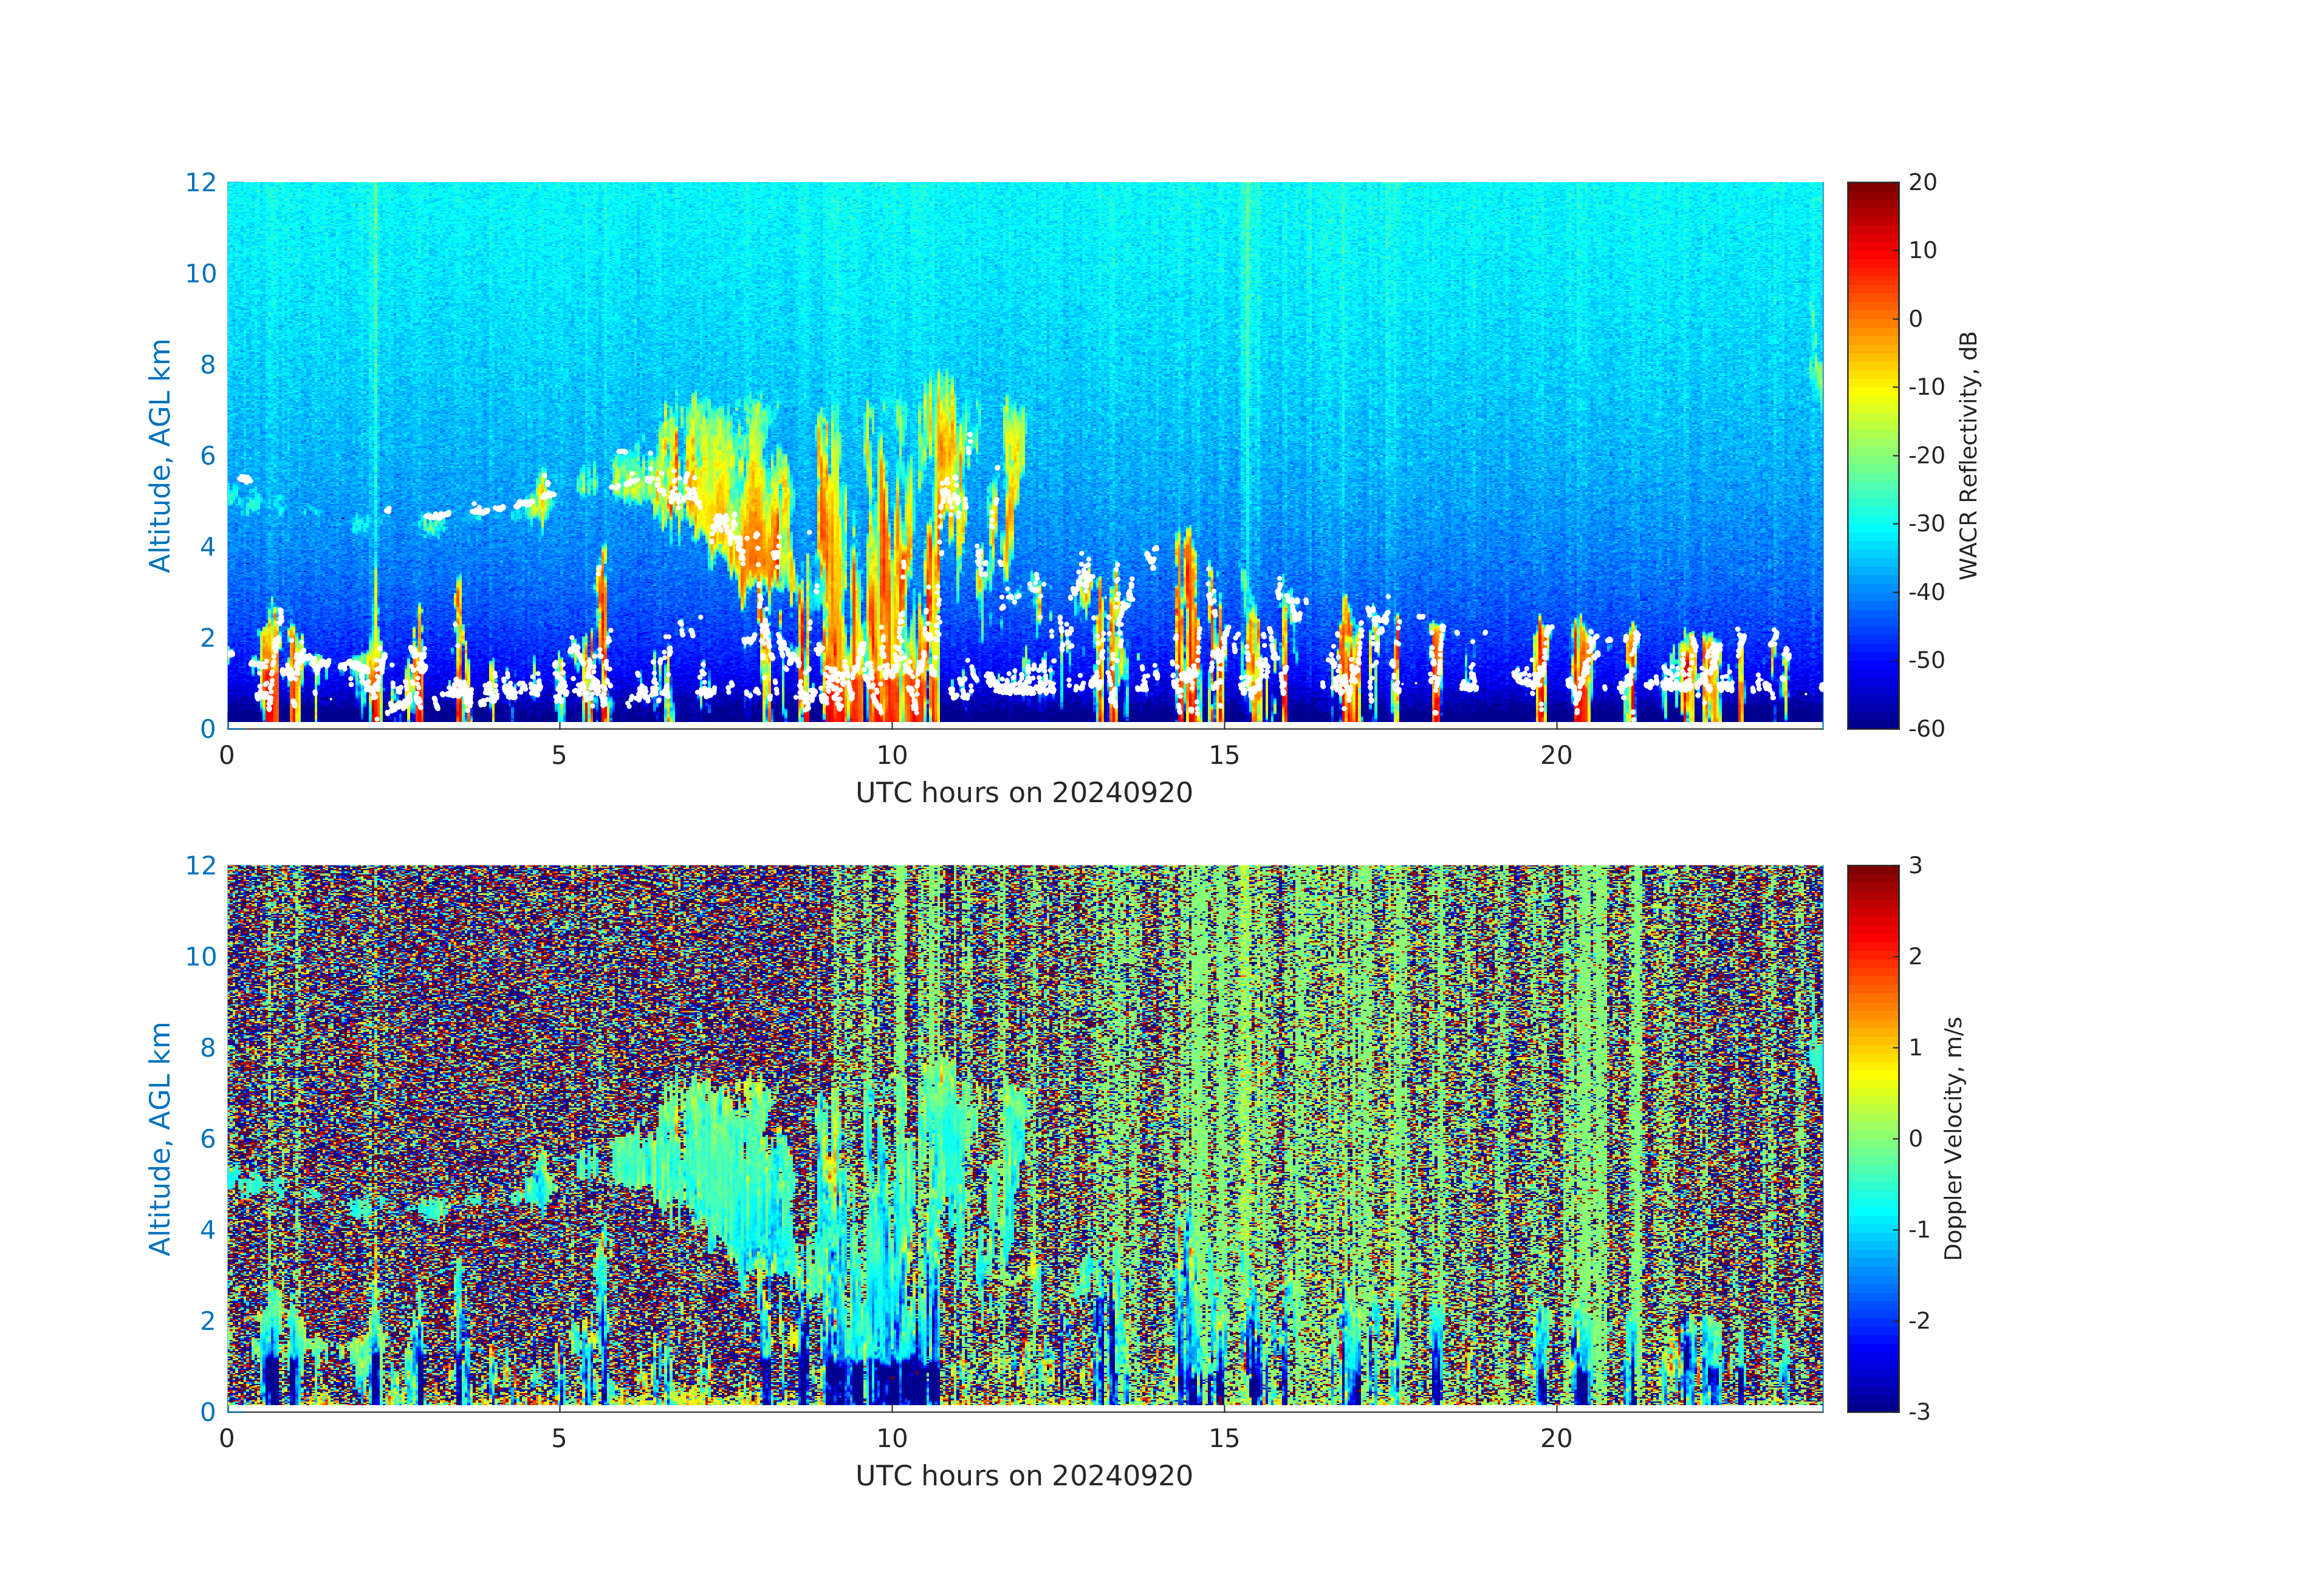This screenshot has width=2324, height=1594.
Task: Click the 0 tick on Doppler colorbar
Action: click(1915, 1139)
